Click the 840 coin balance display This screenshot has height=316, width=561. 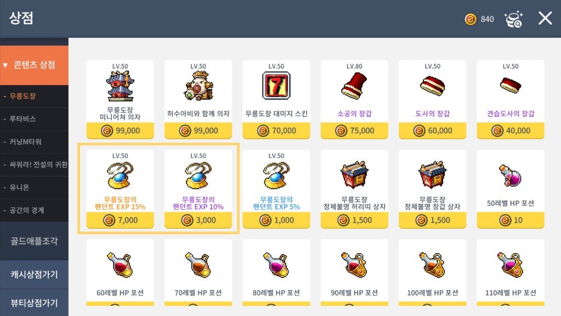(x=479, y=19)
